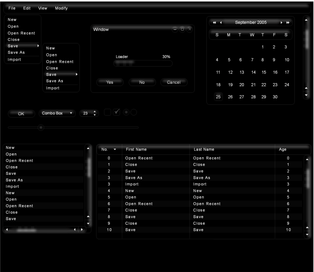Maximize the Window dialog
Image resolution: width=314 pixels, height=272 pixels.
click(x=182, y=29)
